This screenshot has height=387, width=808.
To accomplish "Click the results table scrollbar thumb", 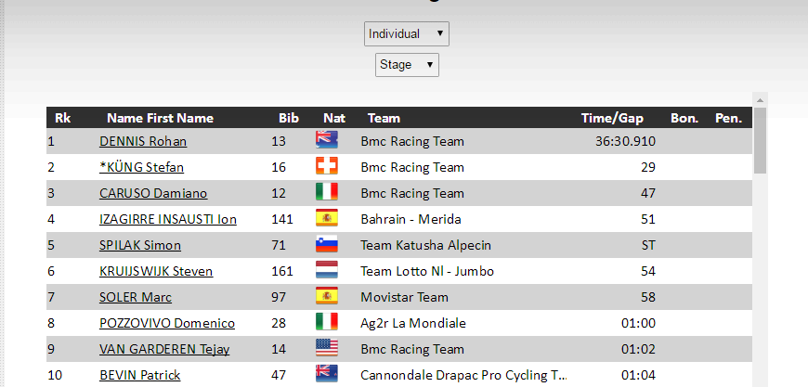I will [x=760, y=139].
